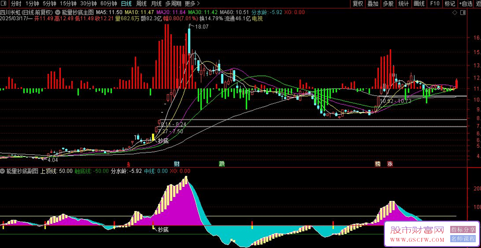Toggle the left sidebar panel icon
Viewport: 481px width, 248px height.
[x=5, y=4]
